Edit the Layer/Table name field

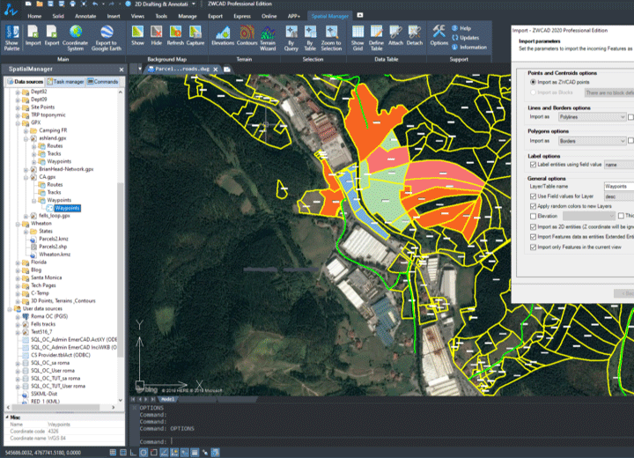point(619,187)
